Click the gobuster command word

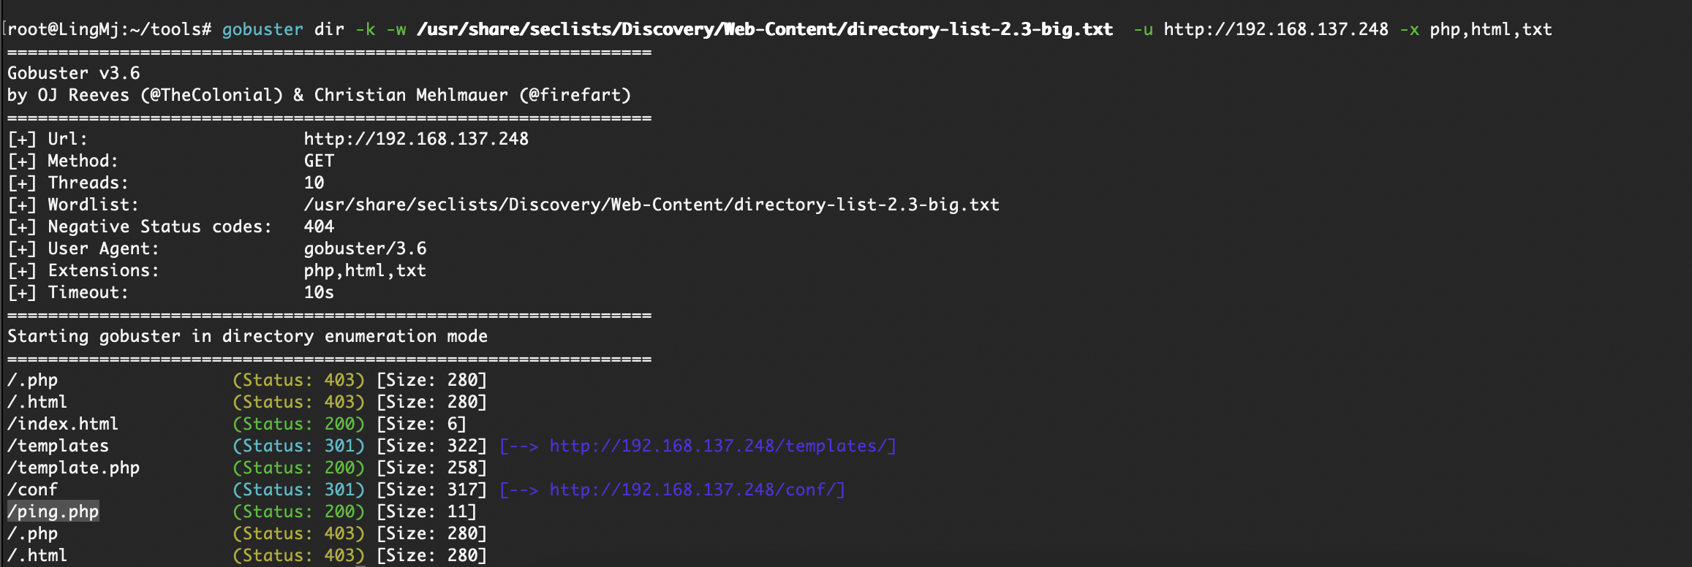[263, 29]
